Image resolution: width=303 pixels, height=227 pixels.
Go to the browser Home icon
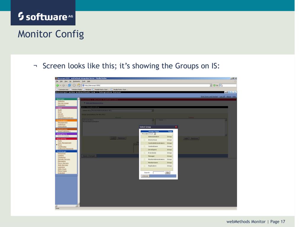79,85
